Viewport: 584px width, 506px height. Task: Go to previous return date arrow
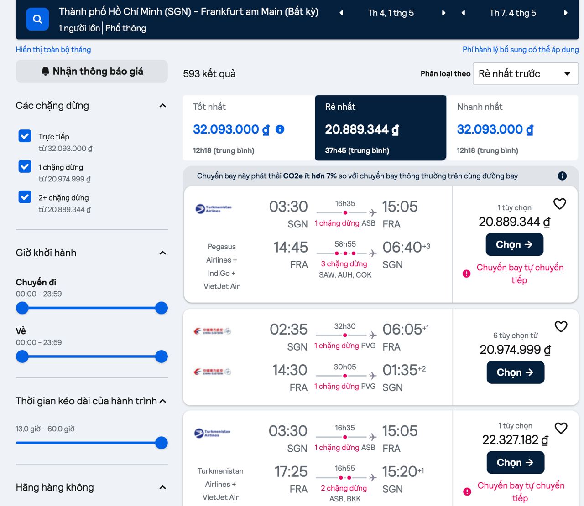463,13
